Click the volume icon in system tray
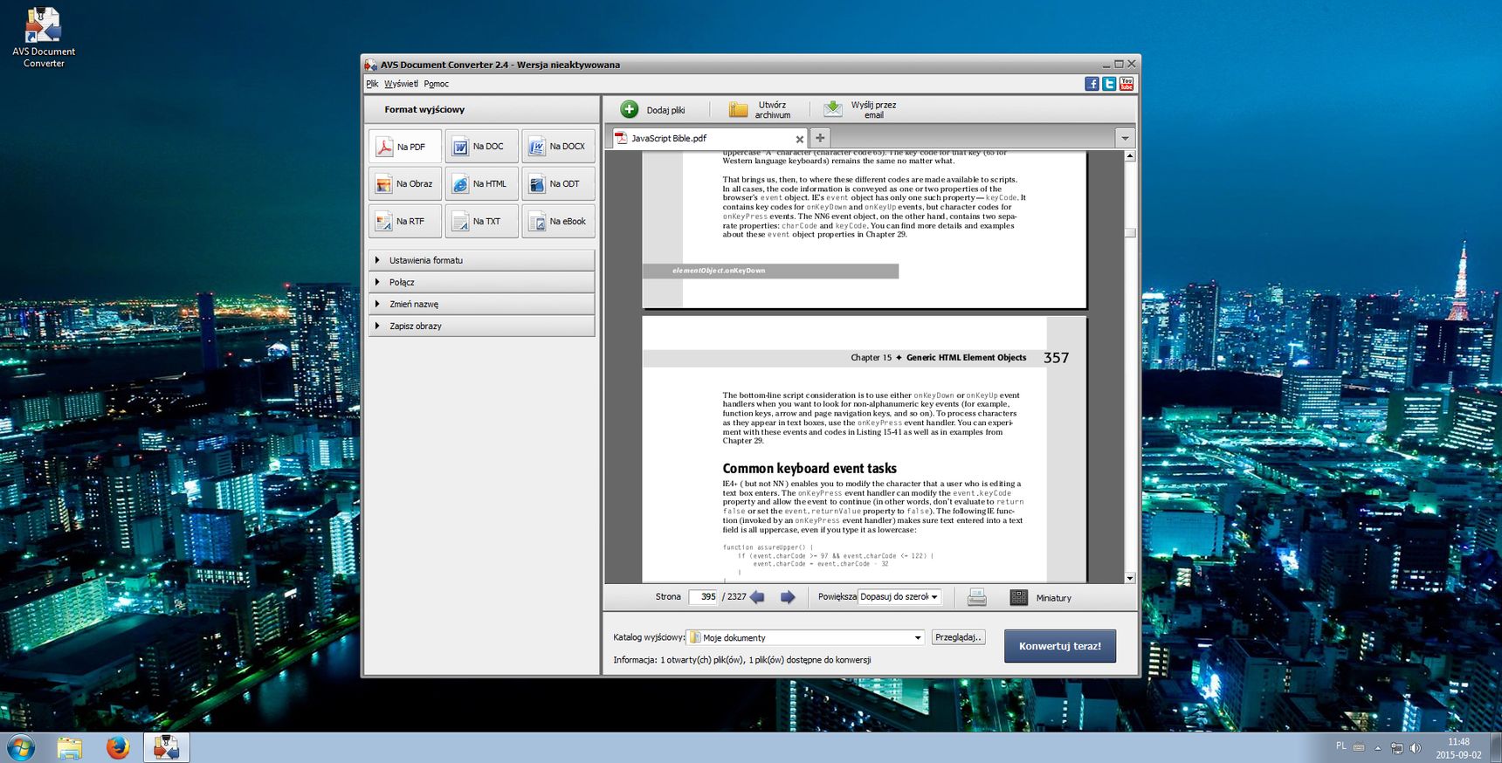 [x=1415, y=748]
